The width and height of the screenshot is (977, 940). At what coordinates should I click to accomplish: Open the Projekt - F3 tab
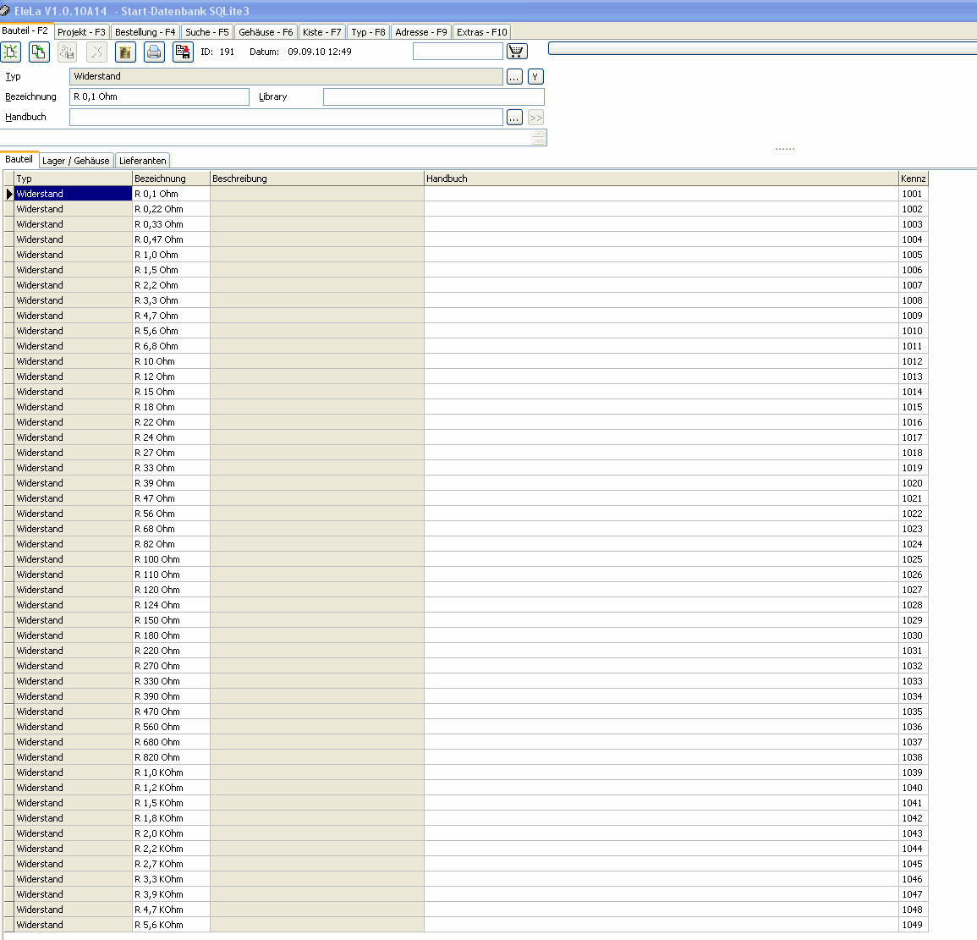tap(81, 32)
